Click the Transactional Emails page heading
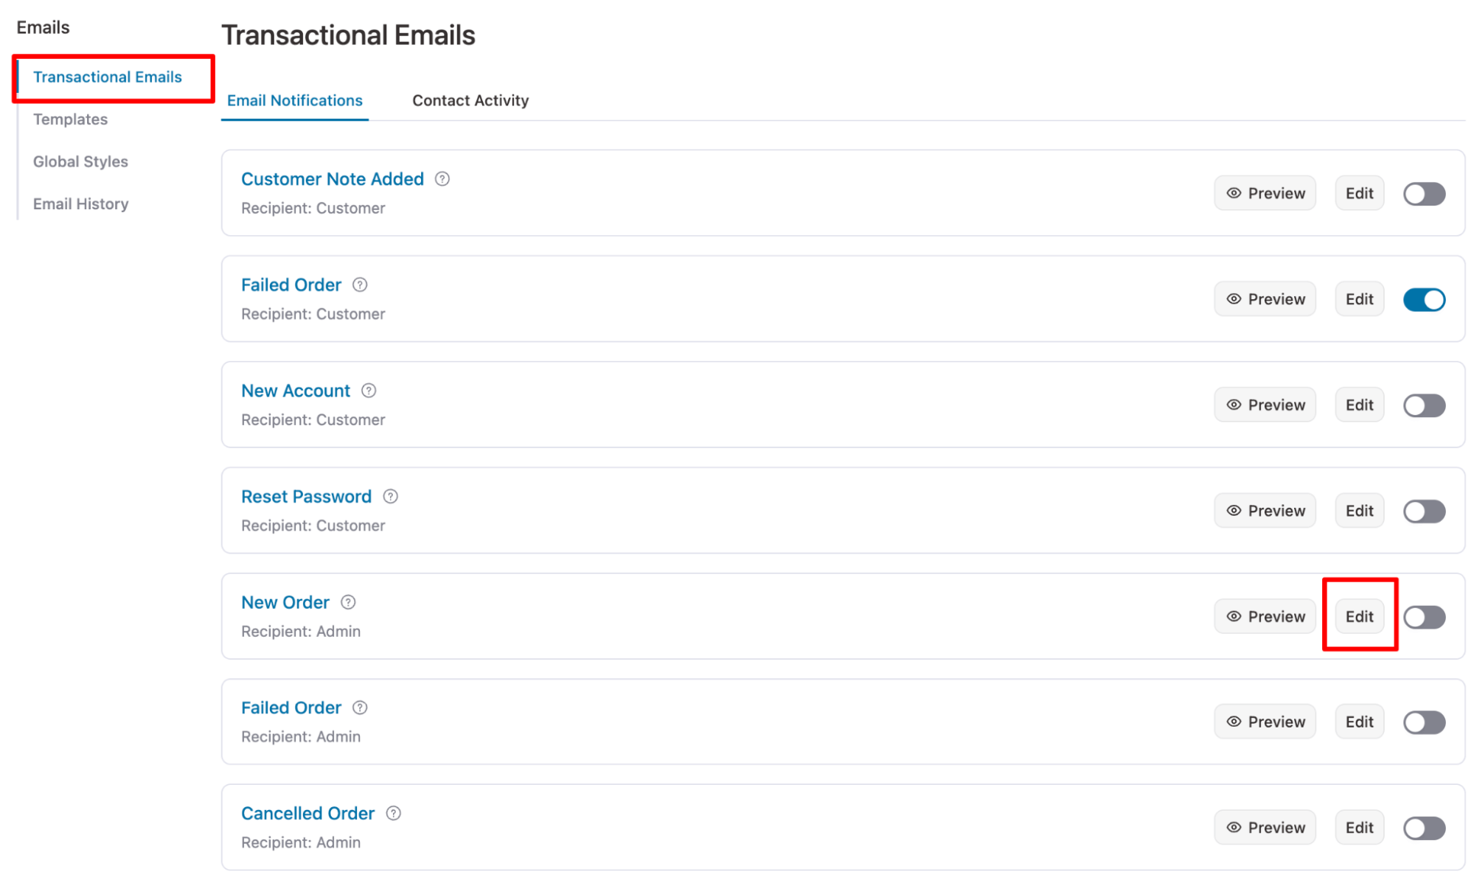The height and width of the screenshot is (880, 1474). 348,35
